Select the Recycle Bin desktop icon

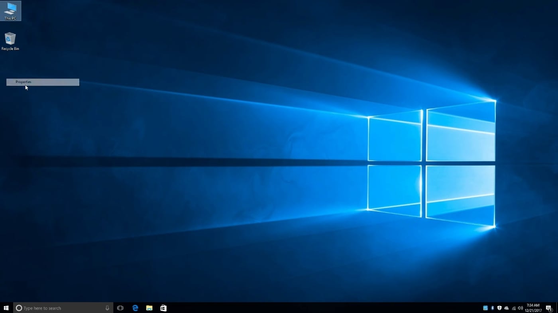[x=10, y=41]
